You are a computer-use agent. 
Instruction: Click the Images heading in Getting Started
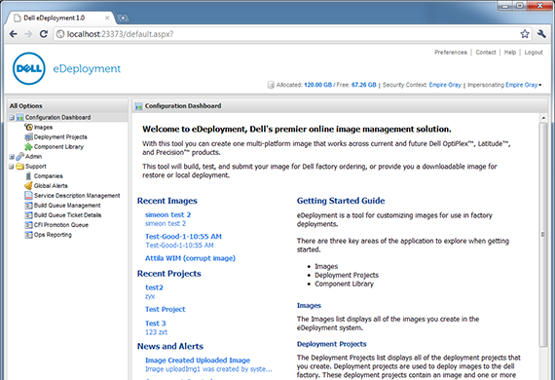(309, 305)
